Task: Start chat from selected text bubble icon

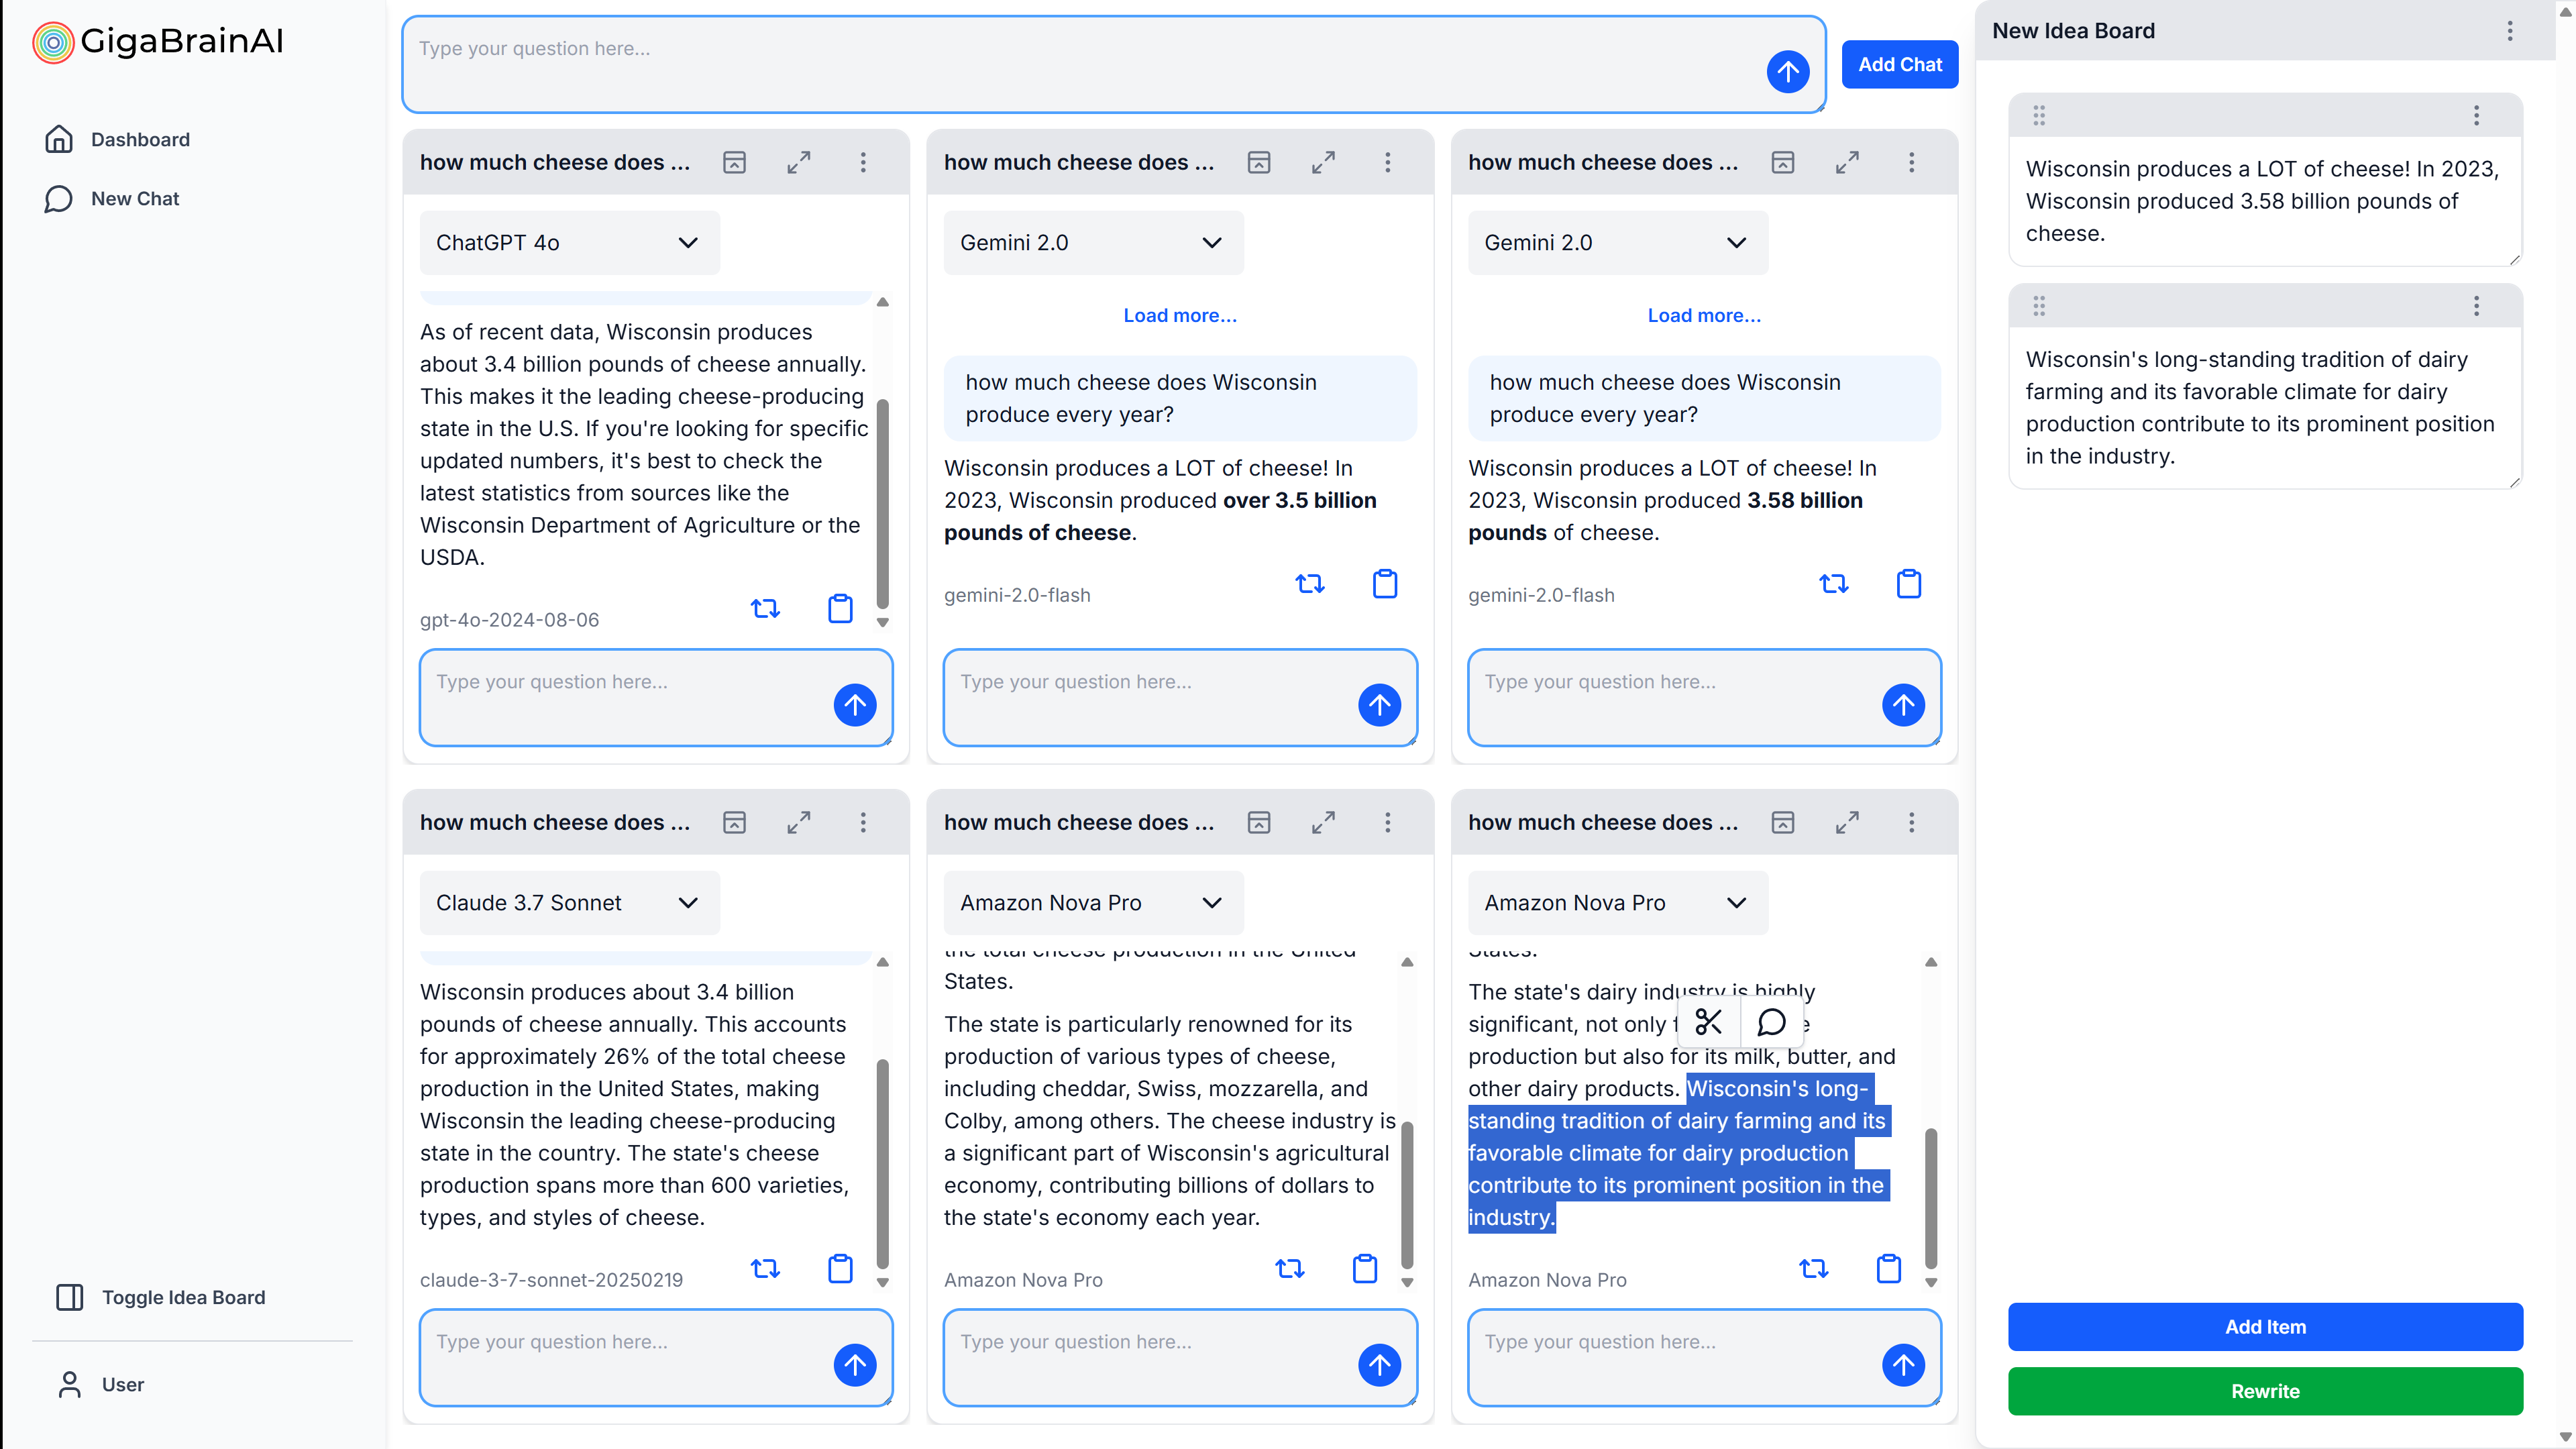Action: pyautogui.click(x=1771, y=1022)
